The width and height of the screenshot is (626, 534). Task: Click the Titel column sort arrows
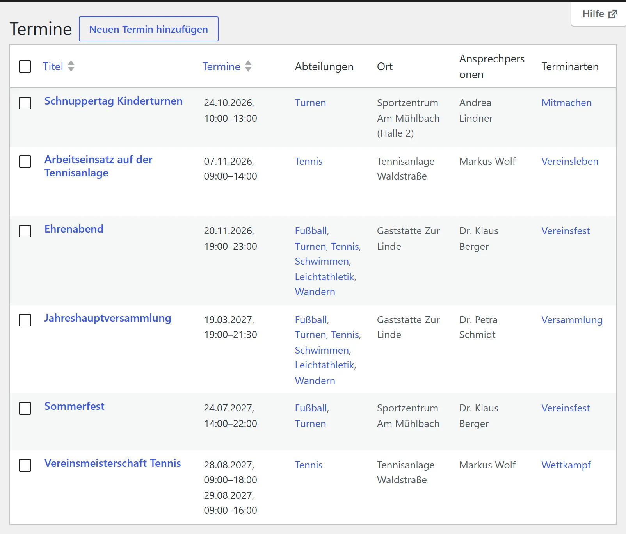71,66
